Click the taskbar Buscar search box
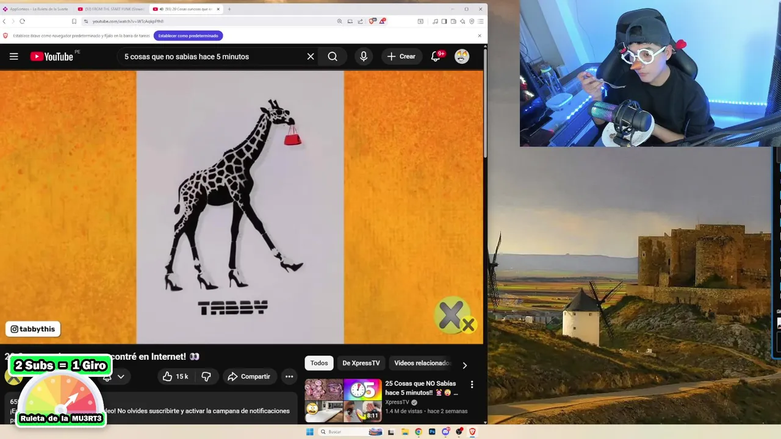781x439 pixels. [350, 432]
